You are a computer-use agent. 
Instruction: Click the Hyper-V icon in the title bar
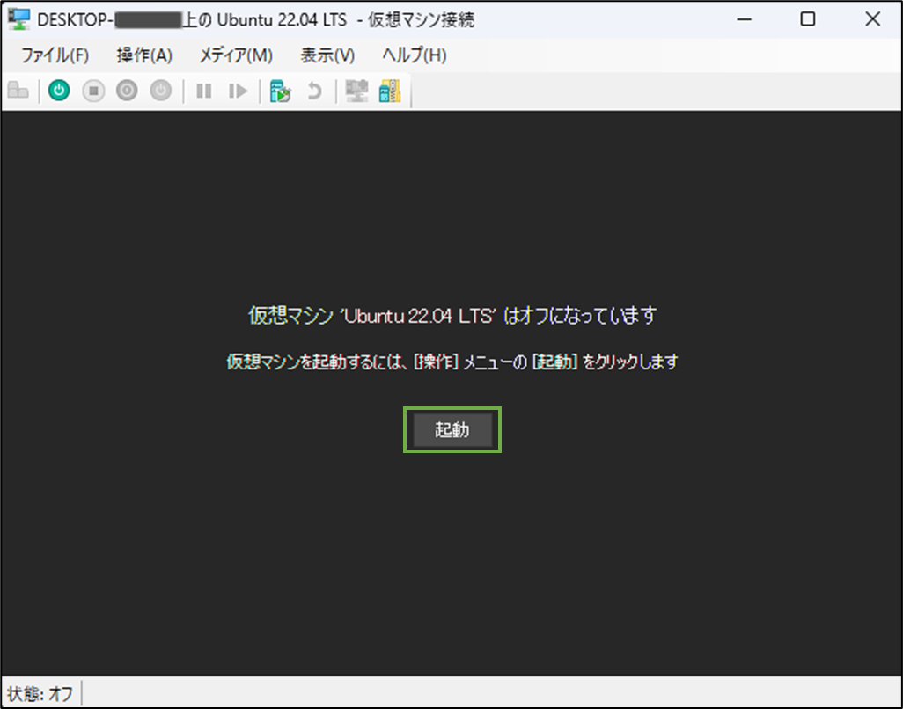click(18, 18)
